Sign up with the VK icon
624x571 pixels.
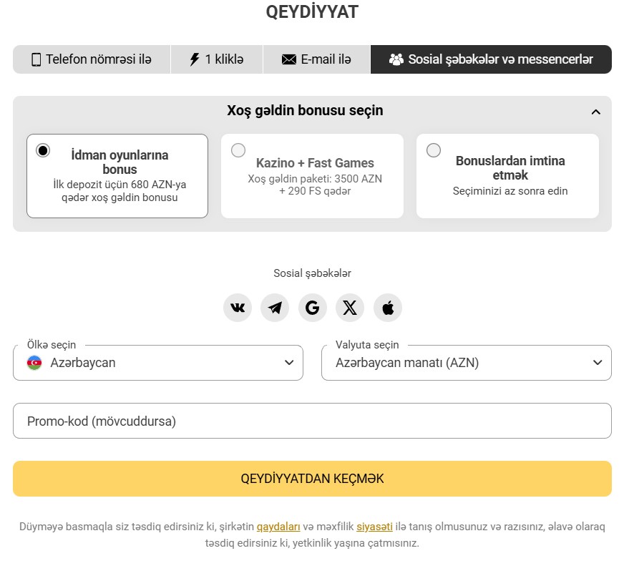[x=238, y=307]
